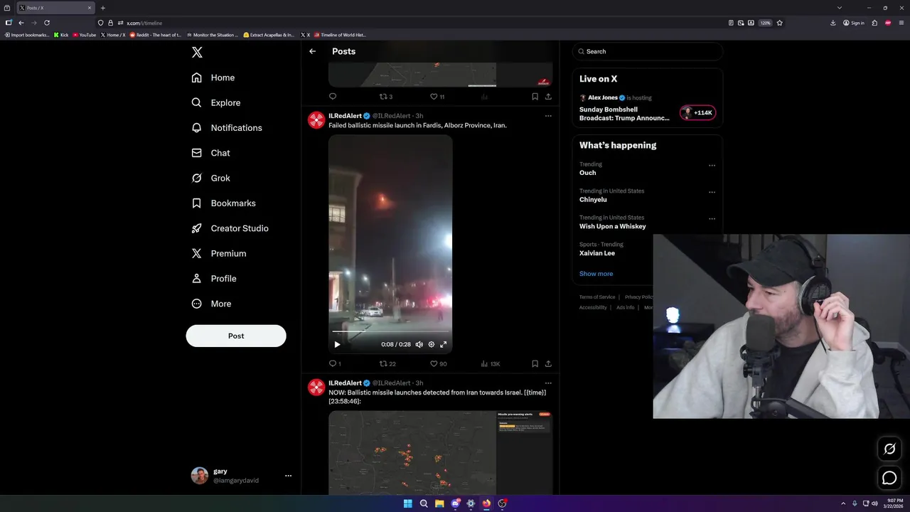This screenshot has height=512, width=910.
Task: Like the Fardis post with 90 likes
Action: pos(438,363)
